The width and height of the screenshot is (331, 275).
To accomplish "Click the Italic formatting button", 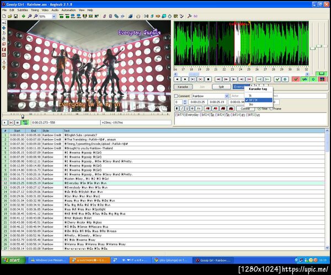I will (182, 109).
